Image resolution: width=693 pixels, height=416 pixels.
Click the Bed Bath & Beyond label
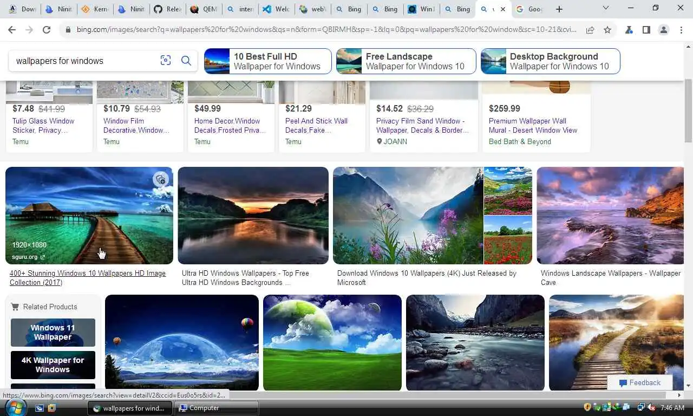pyautogui.click(x=520, y=141)
